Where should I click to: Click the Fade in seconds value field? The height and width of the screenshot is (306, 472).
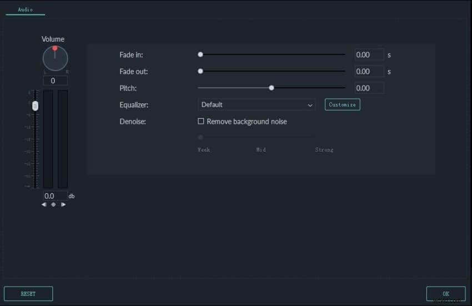click(x=369, y=55)
